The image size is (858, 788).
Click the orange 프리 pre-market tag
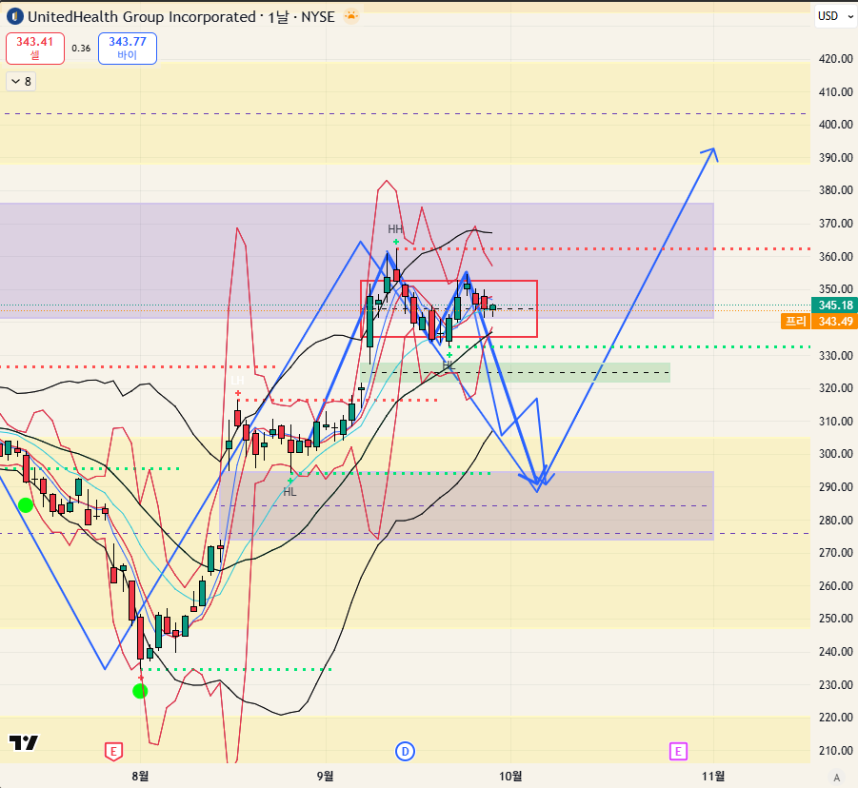click(x=795, y=321)
